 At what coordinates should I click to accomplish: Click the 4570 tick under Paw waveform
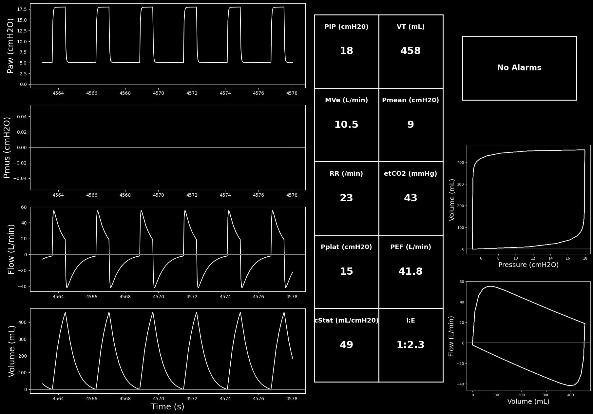159,93
